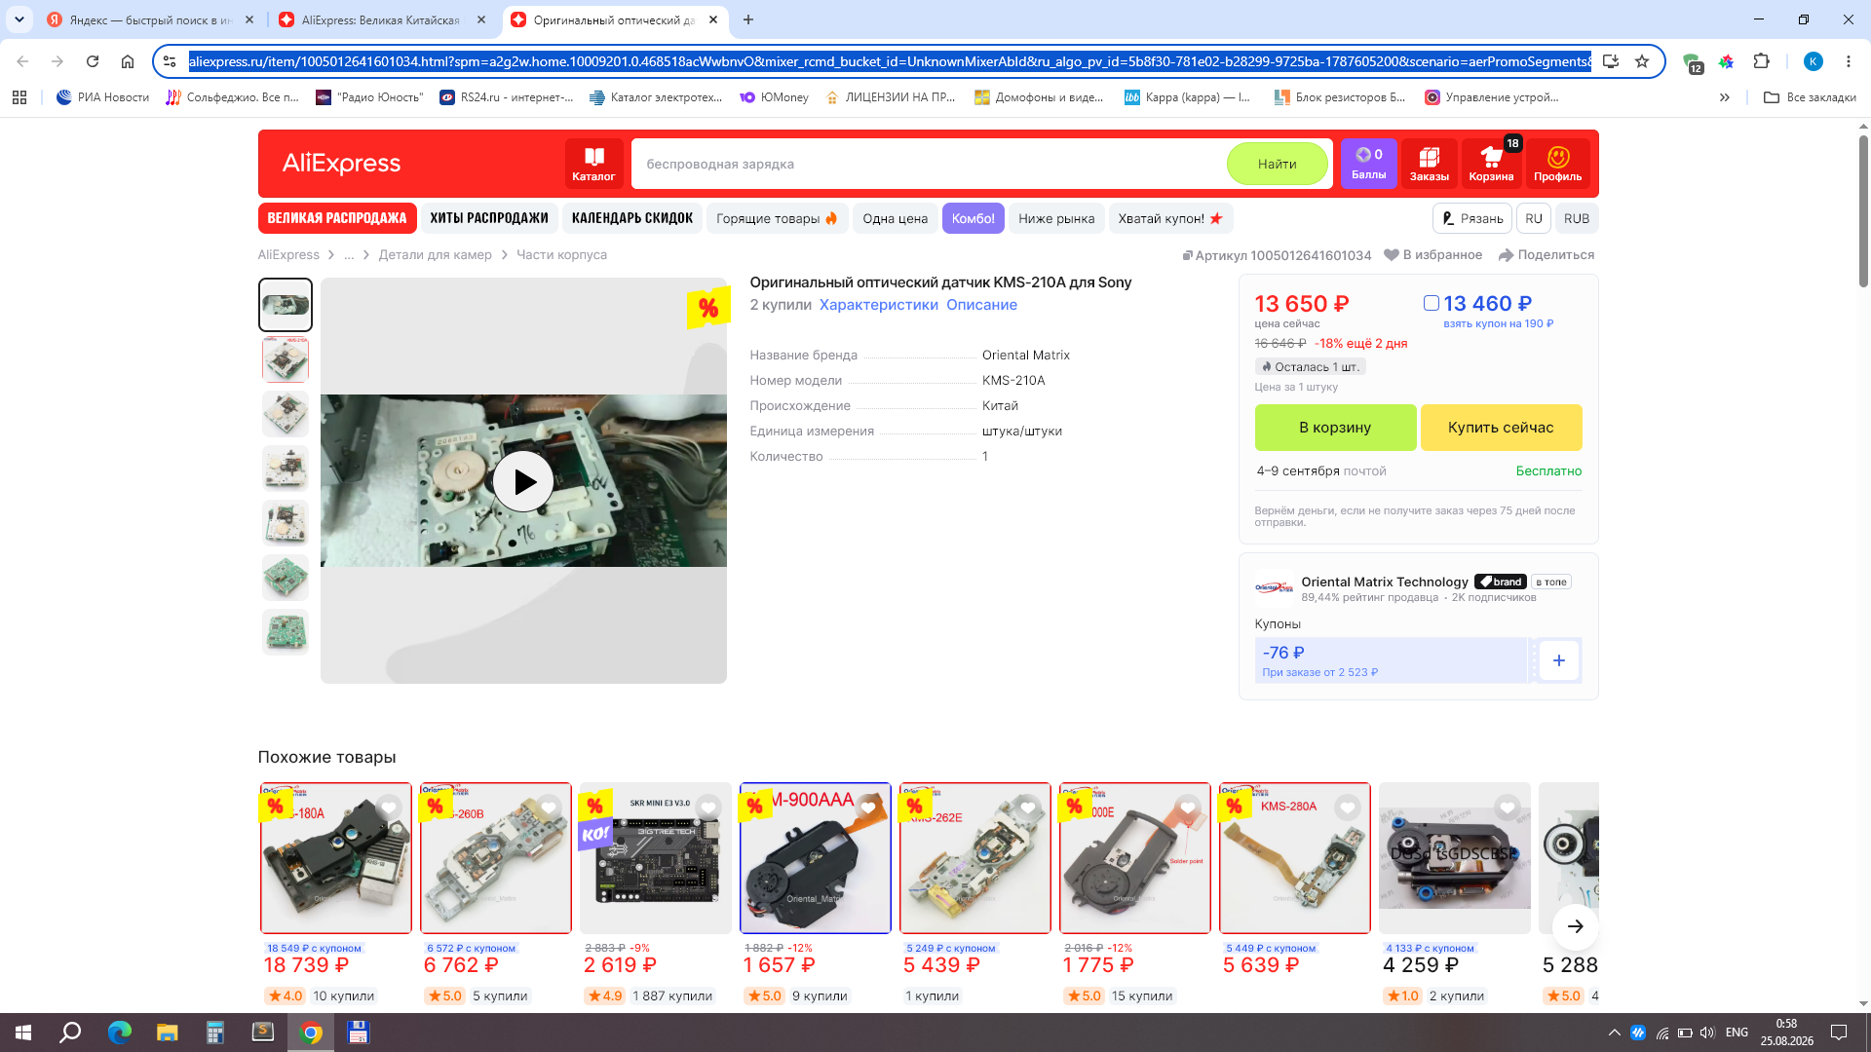1871x1052 pixels.
Task: Open the ENG keyboard language indicator
Action: click(x=1737, y=1033)
